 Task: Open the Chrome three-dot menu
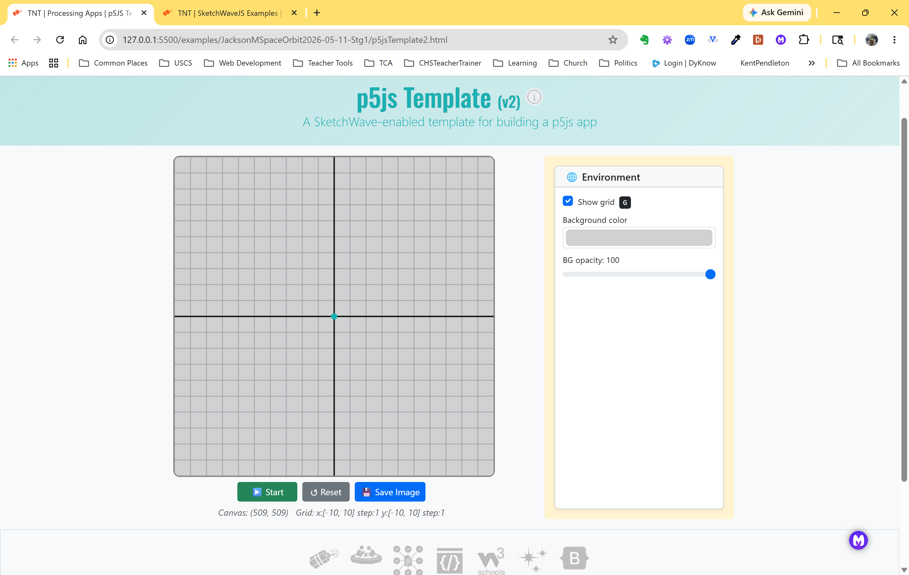click(894, 40)
